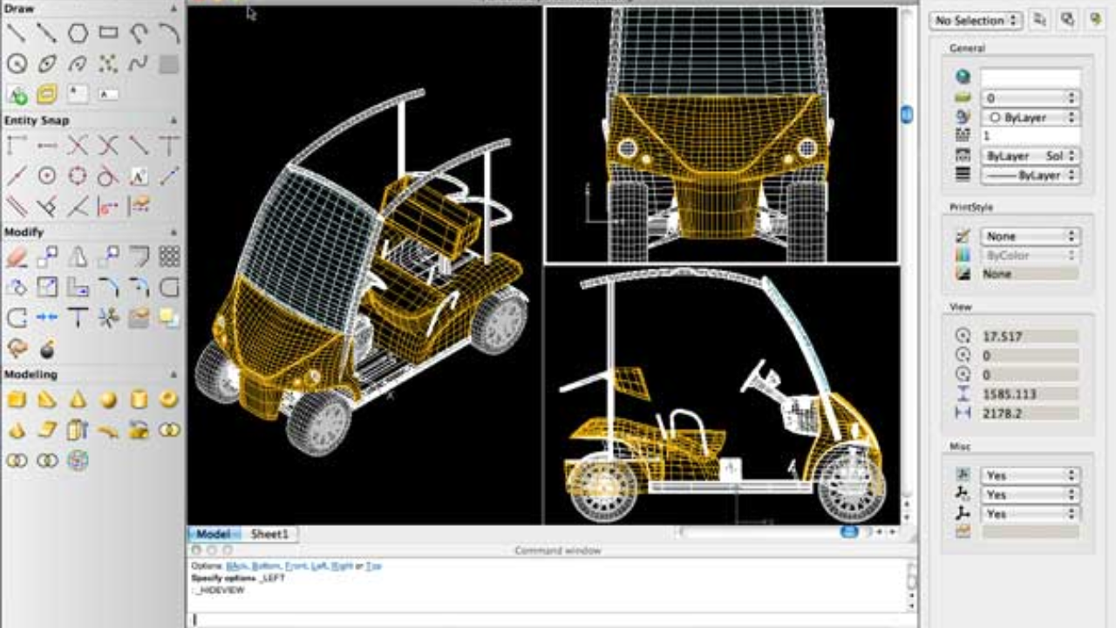
Task: Select the Line draw tool
Action: coord(17,34)
